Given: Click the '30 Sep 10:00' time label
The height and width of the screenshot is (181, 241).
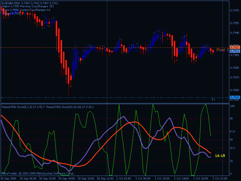Looking at the screenshot, I should (x=47, y=179).
